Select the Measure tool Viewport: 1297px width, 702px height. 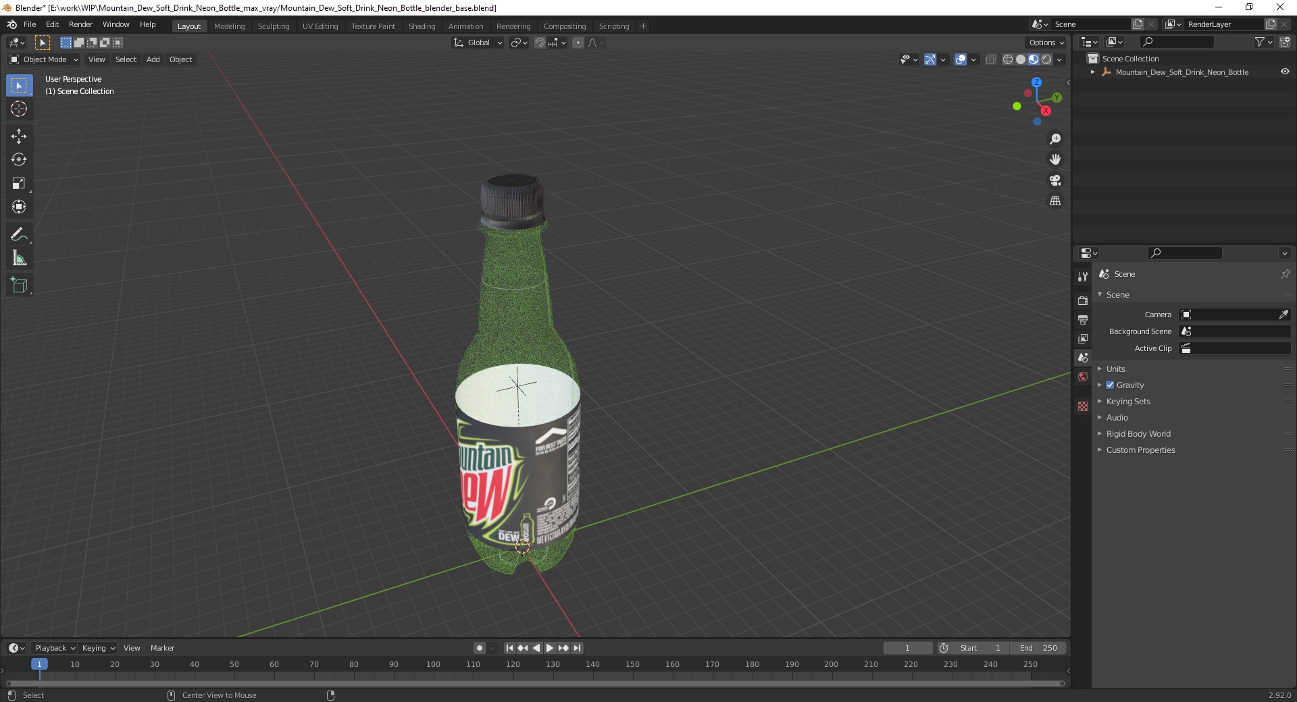point(19,258)
